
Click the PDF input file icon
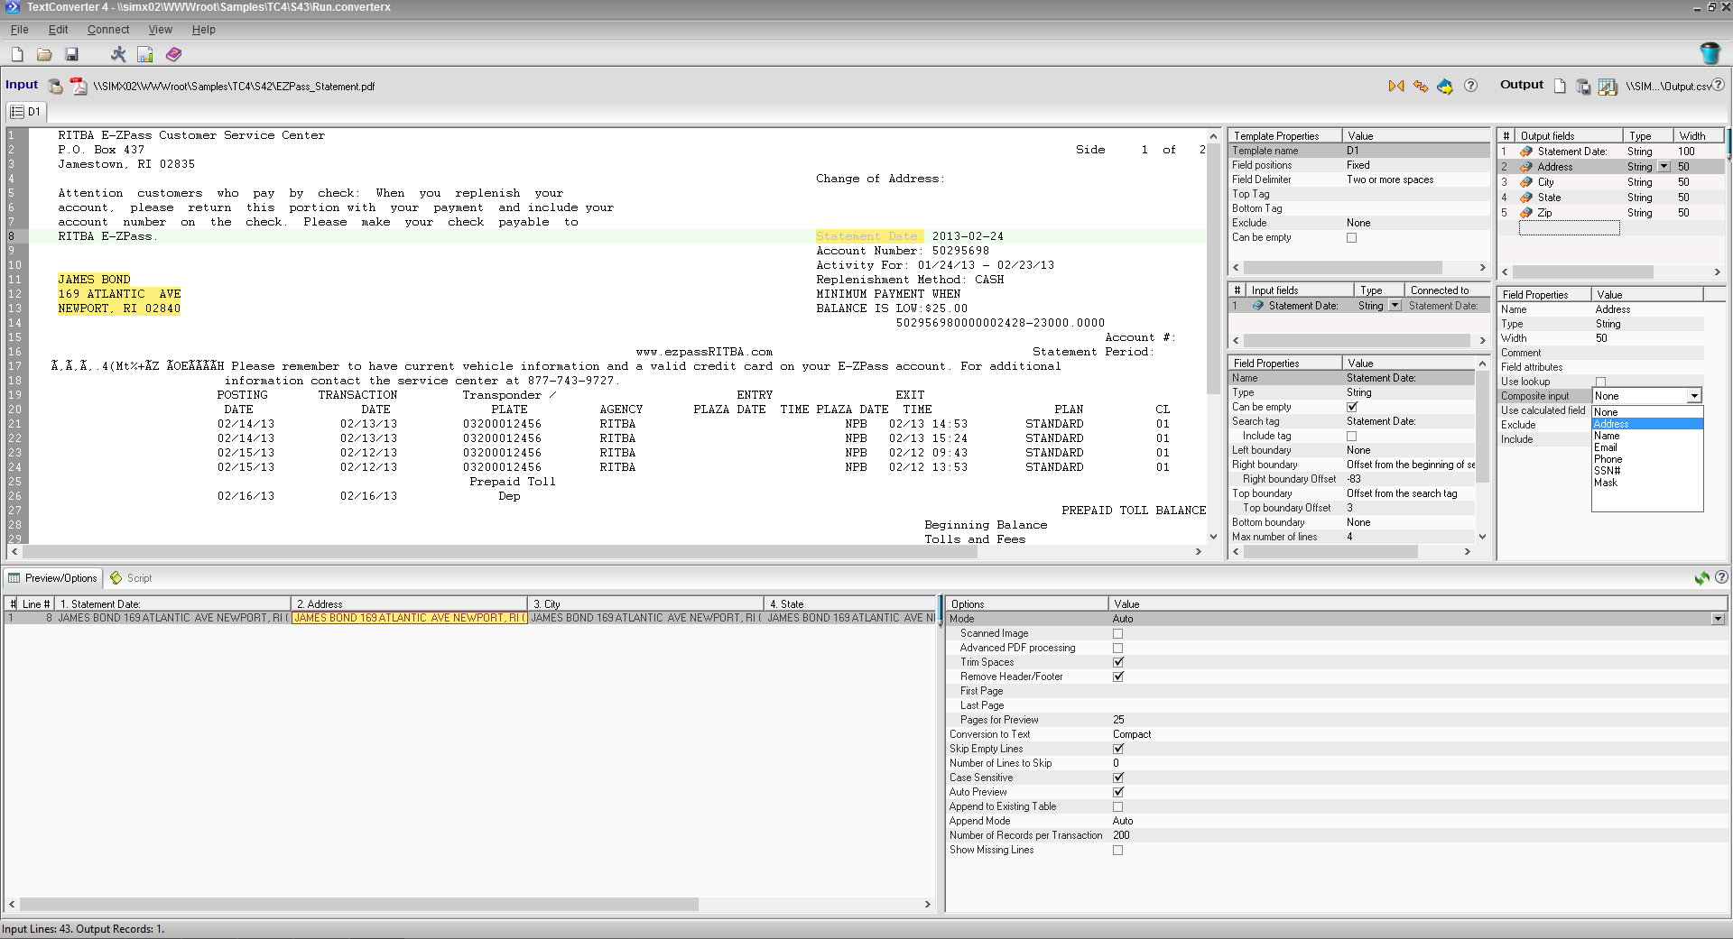click(79, 87)
